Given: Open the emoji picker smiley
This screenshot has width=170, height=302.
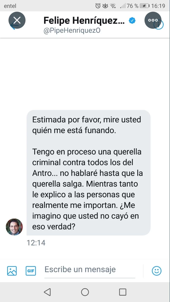Looking at the screenshot, I should [157, 271].
